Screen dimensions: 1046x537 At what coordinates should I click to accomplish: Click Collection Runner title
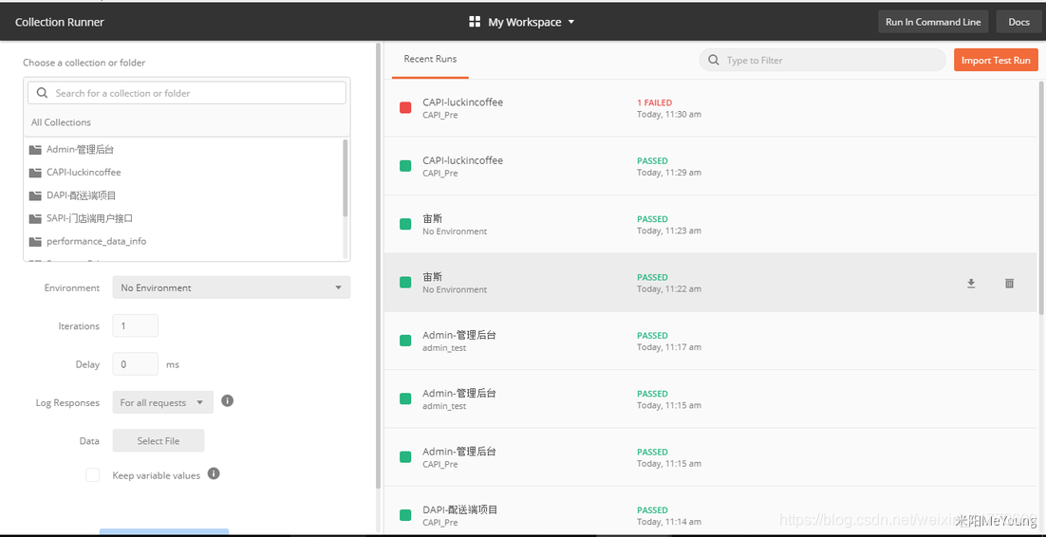[x=60, y=22]
